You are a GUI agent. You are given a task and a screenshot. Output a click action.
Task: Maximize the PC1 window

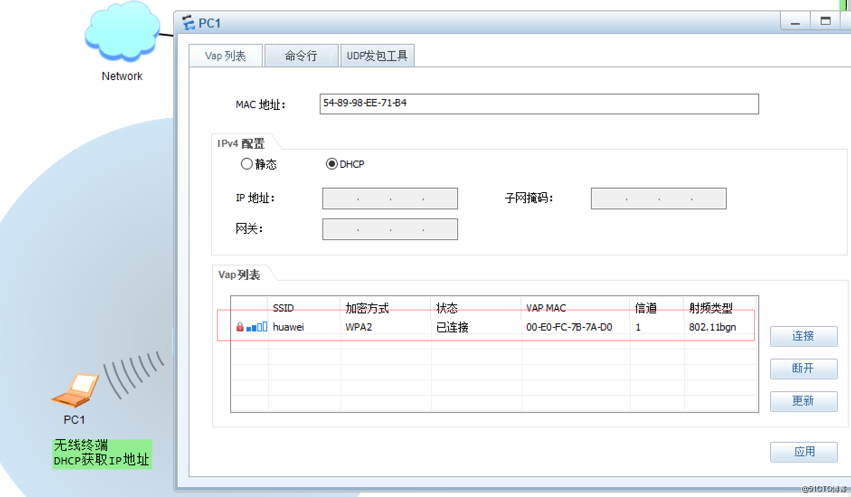coord(825,21)
